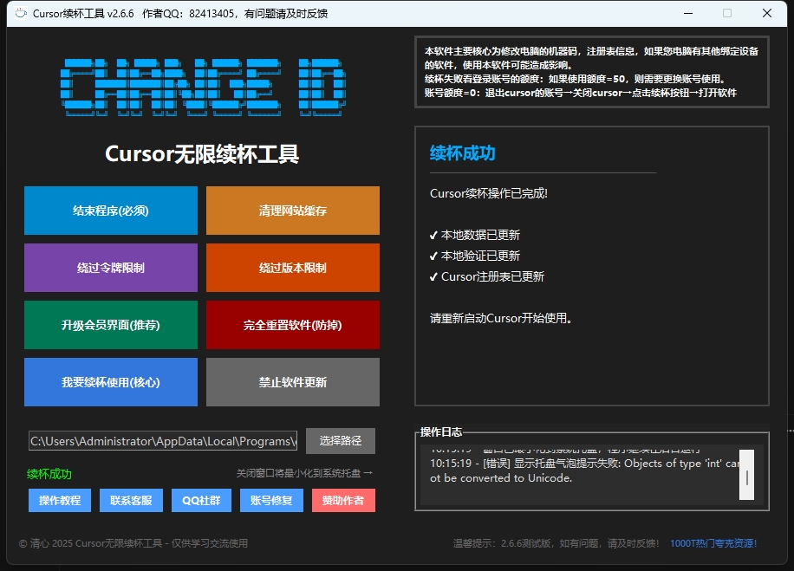The image size is (794, 571).
Task: Open the 升级会员界面(推荐) feature
Action: click(110, 325)
